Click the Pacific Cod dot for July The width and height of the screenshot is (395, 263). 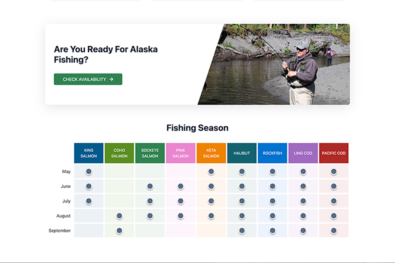[x=334, y=201]
